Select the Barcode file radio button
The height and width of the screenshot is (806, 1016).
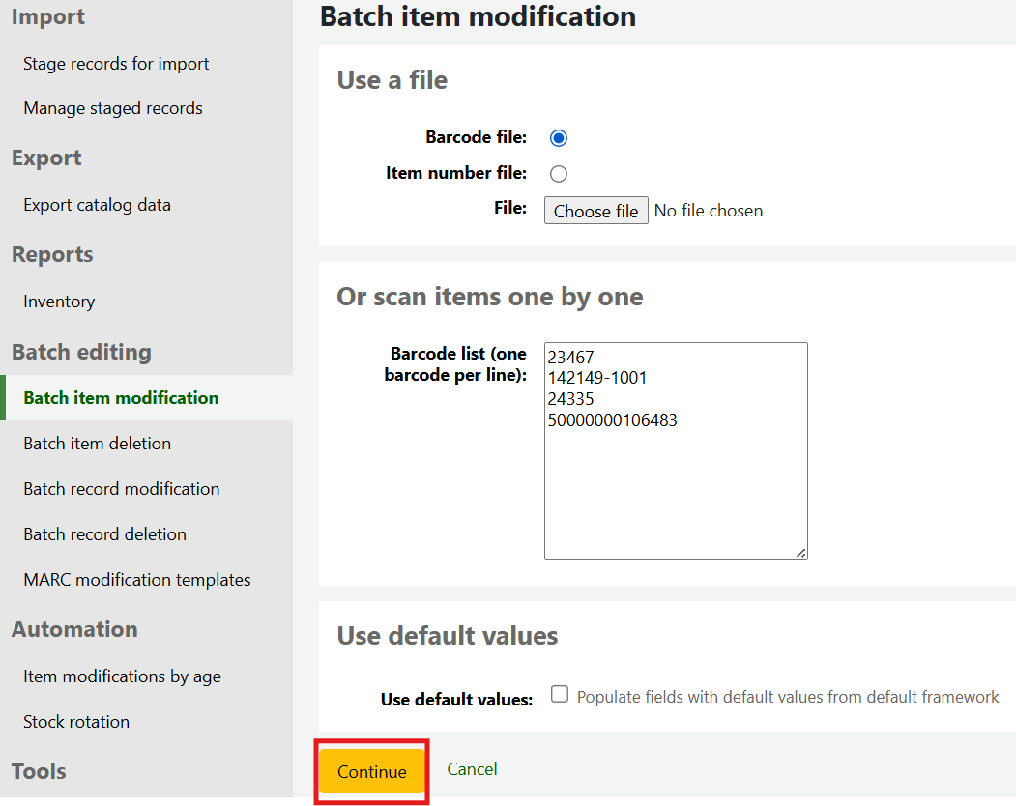point(558,138)
